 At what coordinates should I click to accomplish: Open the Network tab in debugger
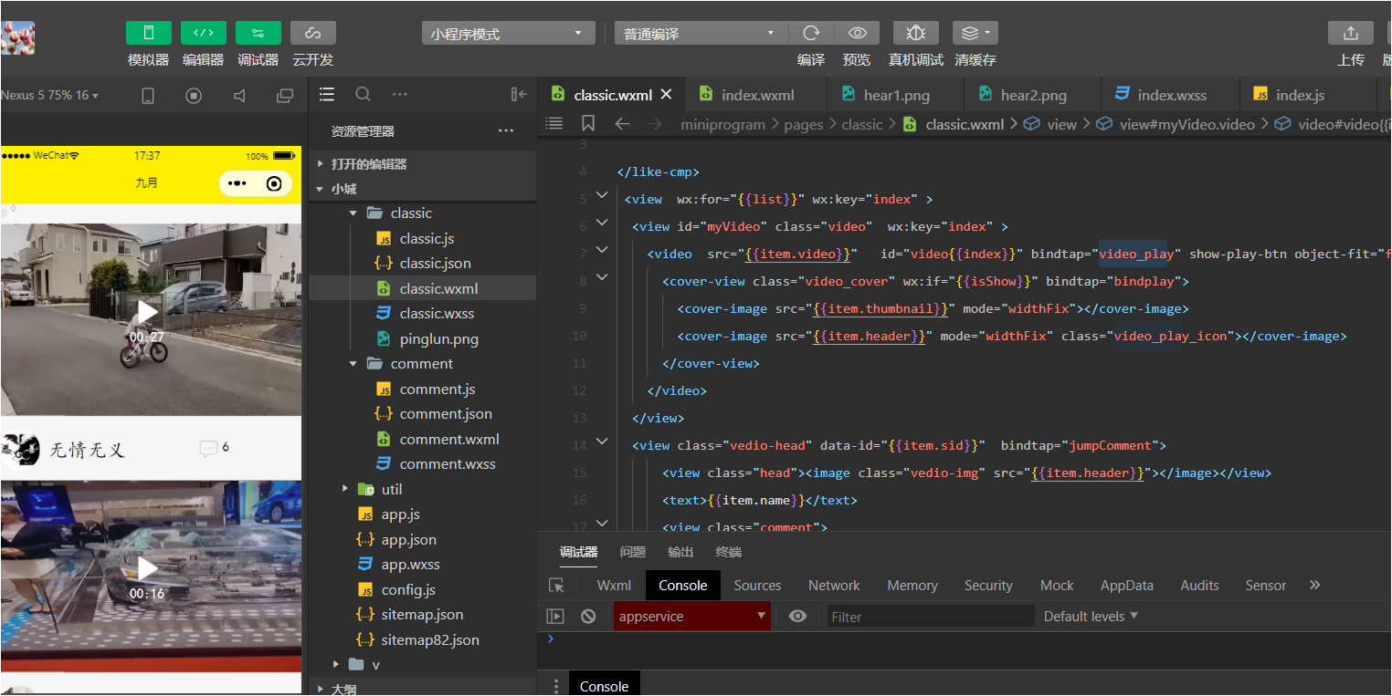point(833,586)
